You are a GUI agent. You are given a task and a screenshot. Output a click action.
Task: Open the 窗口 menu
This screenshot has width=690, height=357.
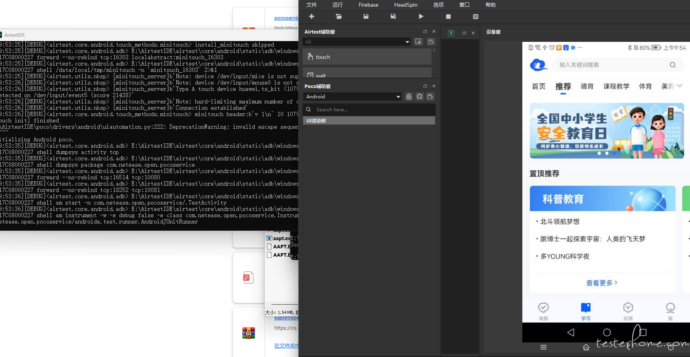click(465, 5)
